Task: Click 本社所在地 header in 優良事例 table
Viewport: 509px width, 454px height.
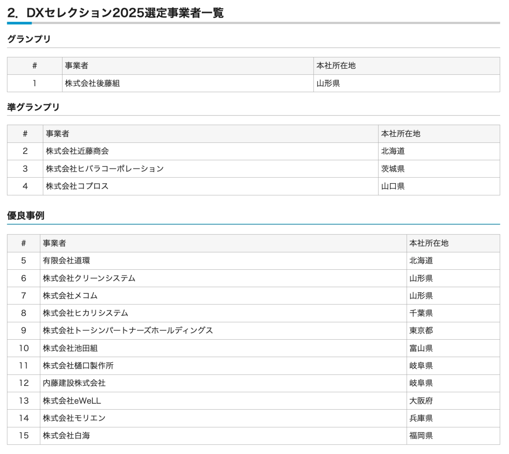Action: 453,243
